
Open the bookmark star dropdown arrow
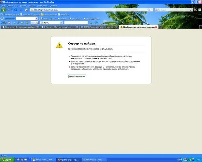pos(152,10)
